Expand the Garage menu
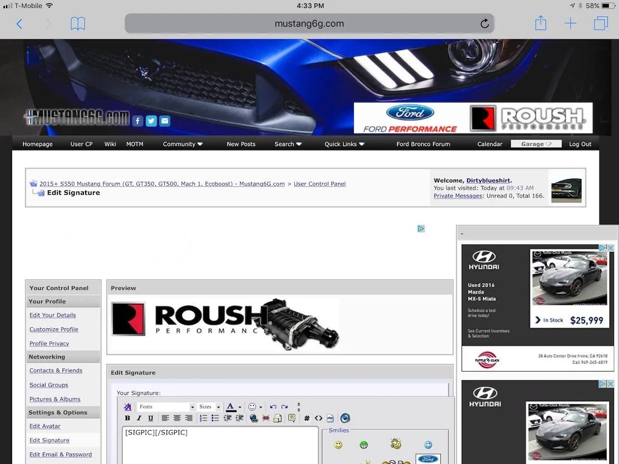 [x=536, y=144]
